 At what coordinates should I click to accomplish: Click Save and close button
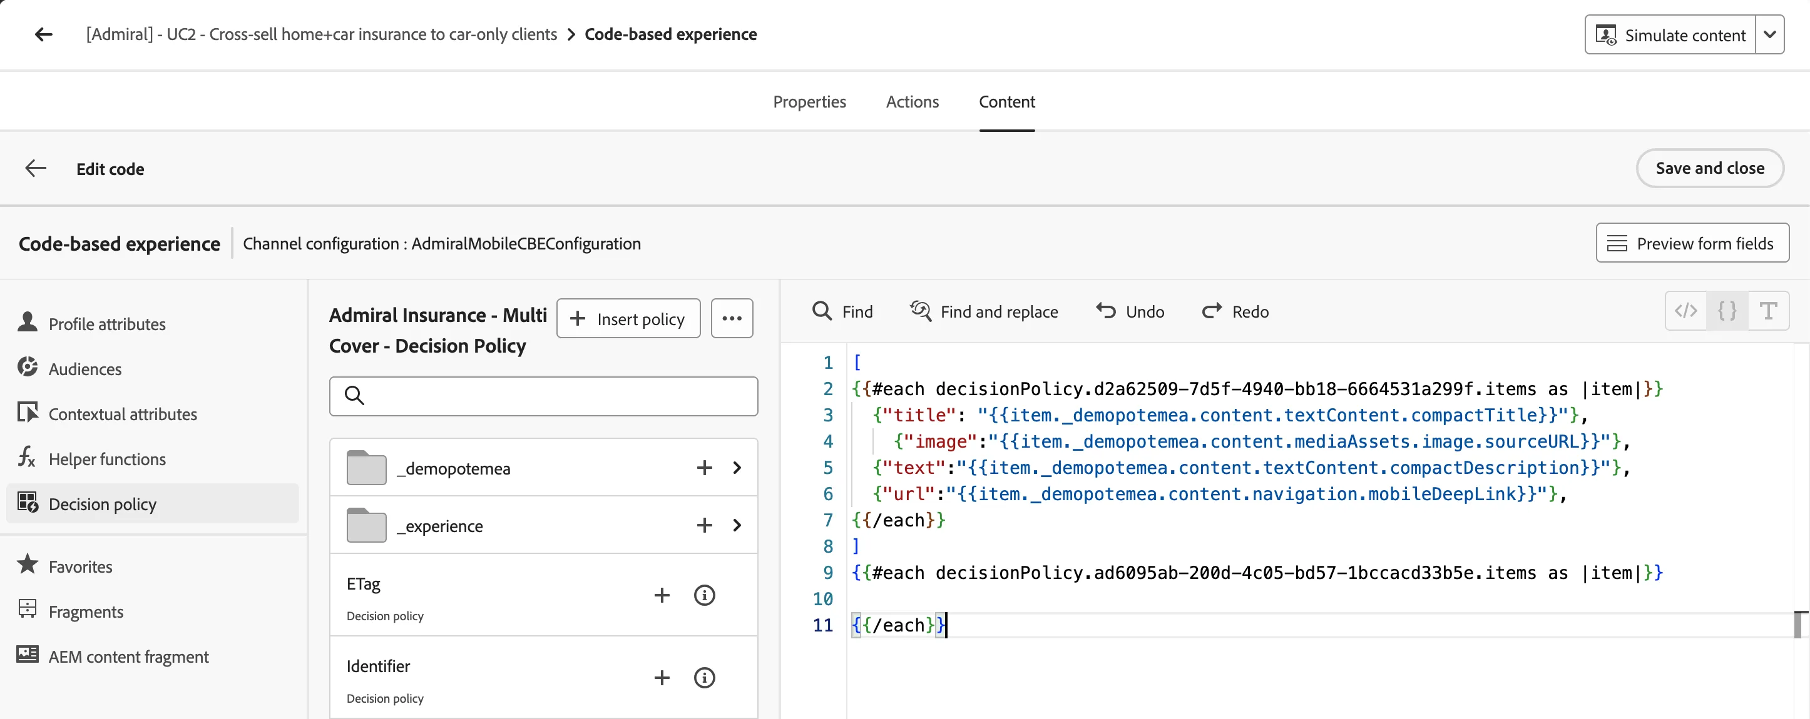[x=1709, y=168]
